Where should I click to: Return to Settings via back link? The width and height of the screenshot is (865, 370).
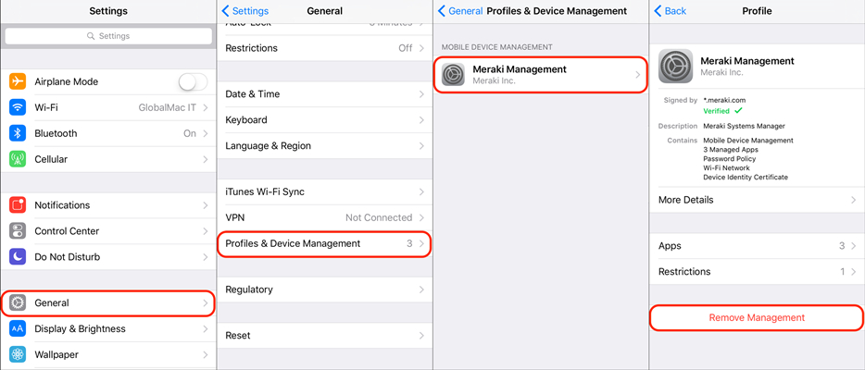244,11
